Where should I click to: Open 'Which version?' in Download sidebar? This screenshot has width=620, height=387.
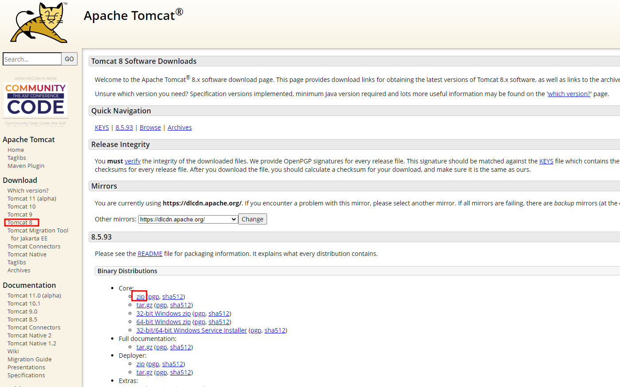[28, 191]
